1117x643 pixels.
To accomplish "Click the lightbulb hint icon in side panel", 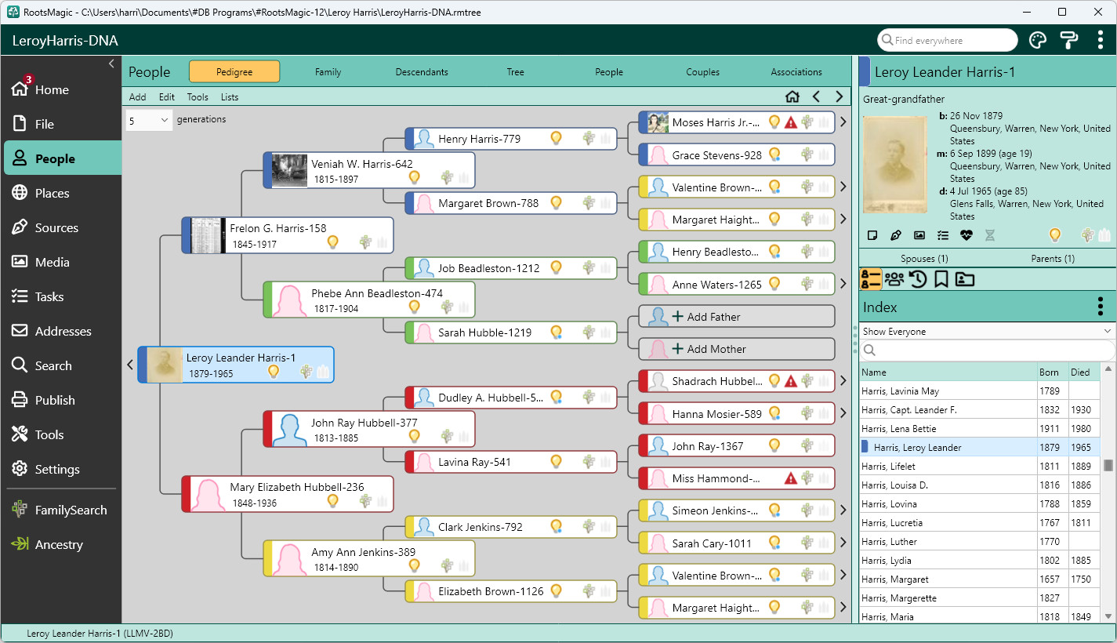I will coord(1055,234).
